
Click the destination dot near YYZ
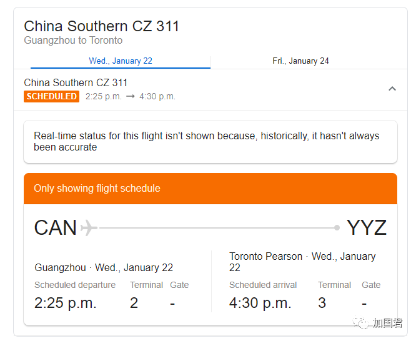pos(337,228)
